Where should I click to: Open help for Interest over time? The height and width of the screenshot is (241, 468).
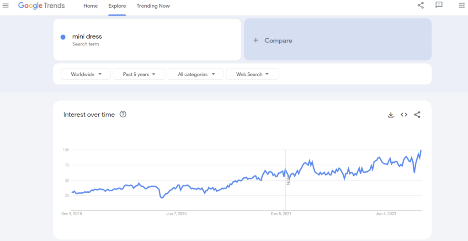pyautogui.click(x=123, y=114)
